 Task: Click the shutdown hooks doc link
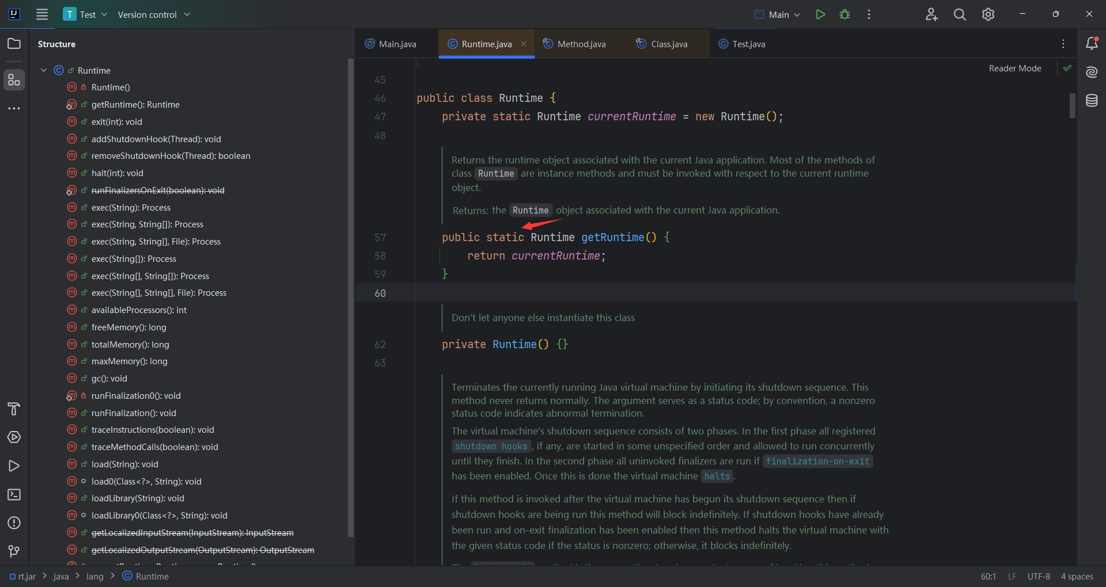pos(491,446)
